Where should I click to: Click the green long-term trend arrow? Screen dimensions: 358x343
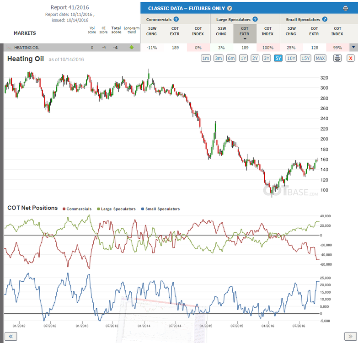tap(132, 48)
